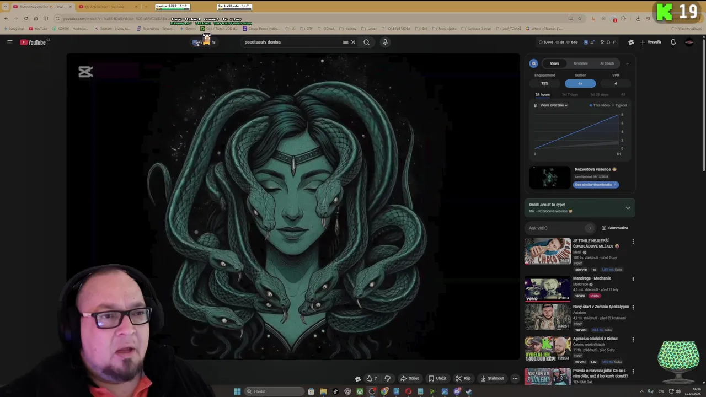Open Steam from taskbar
This screenshot has width=706, height=397.
coord(469,391)
